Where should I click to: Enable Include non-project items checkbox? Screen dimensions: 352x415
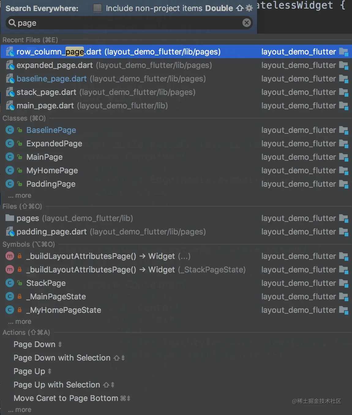[x=97, y=8]
